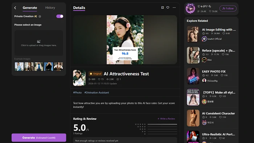
Task: Switch to the Generate tab
Action: [x=30, y=8]
